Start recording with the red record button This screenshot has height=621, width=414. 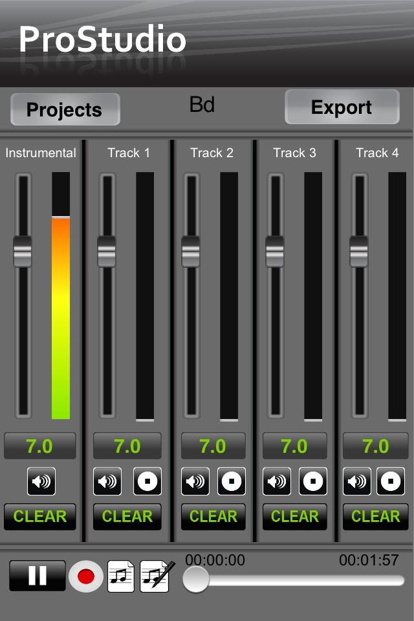pyautogui.click(x=86, y=576)
